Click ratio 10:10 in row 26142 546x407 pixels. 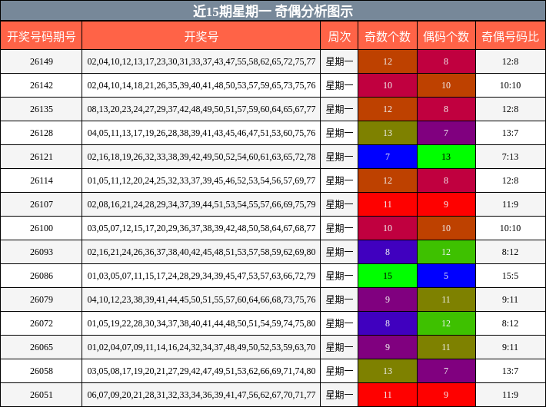pyautogui.click(x=510, y=85)
